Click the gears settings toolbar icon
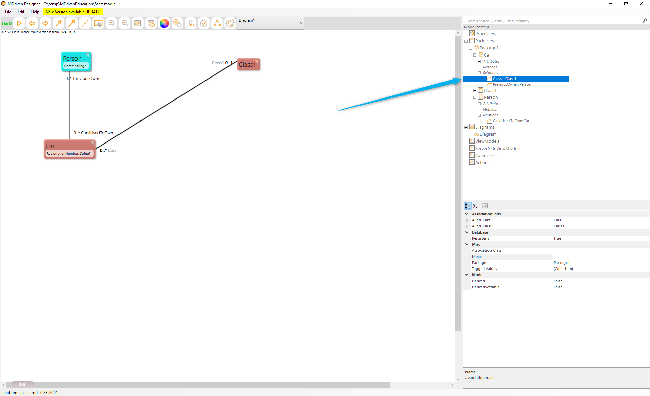The width and height of the screenshot is (650, 396). [x=177, y=23]
